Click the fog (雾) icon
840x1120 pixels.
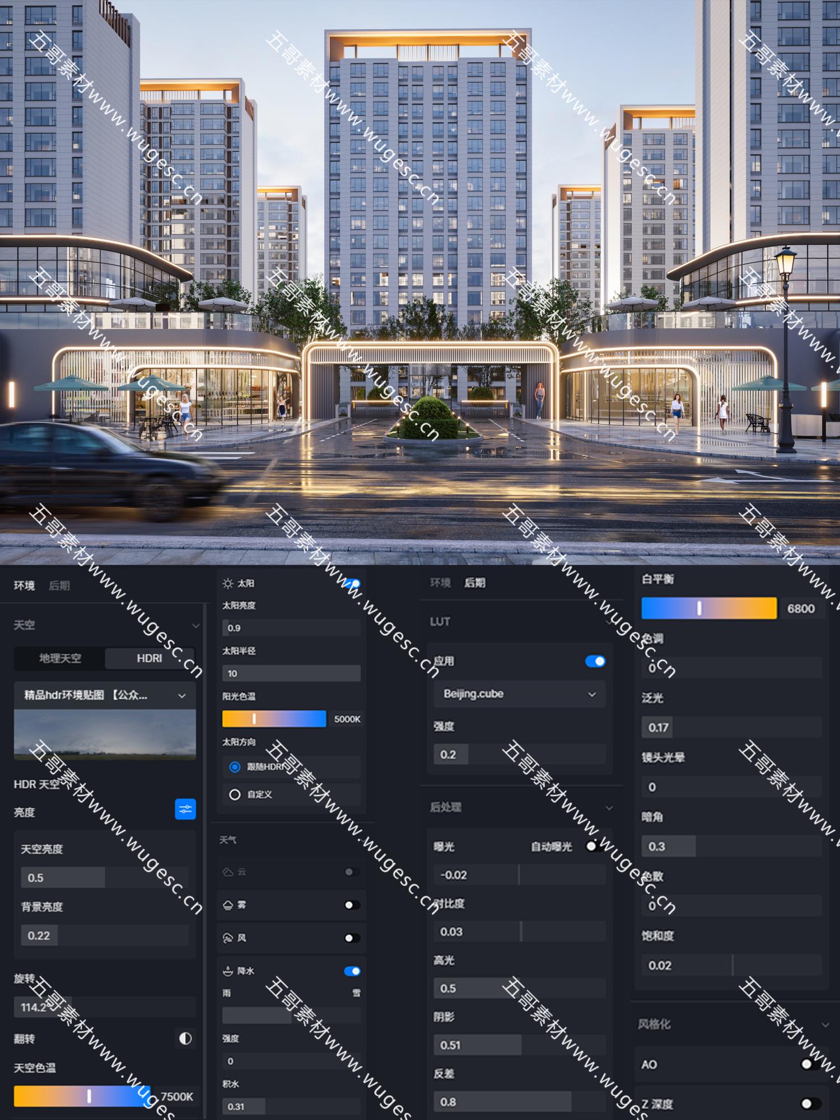(x=227, y=905)
